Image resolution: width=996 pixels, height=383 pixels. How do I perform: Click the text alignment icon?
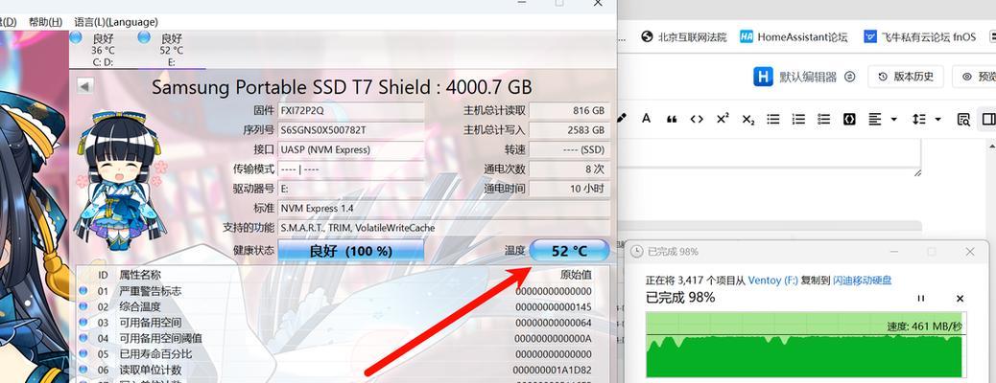[x=875, y=120]
